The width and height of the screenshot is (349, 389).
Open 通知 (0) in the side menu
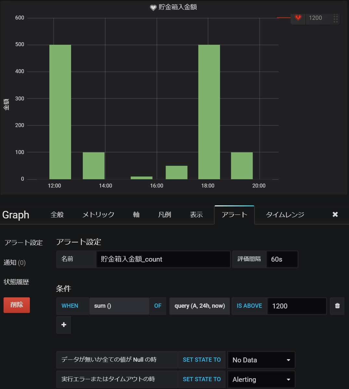coord(15,263)
